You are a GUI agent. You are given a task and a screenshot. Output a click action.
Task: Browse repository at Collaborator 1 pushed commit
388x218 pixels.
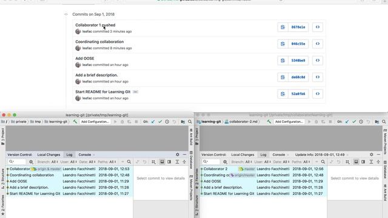click(x=318, y=27)
